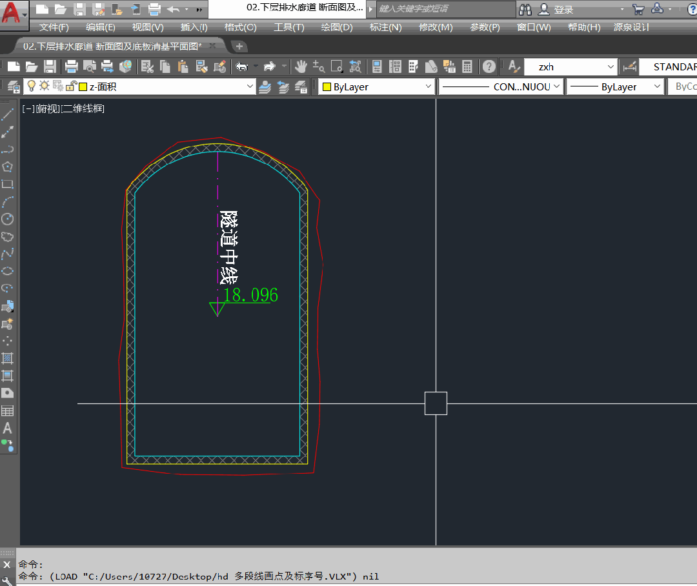This screenshot has width=697, height=586.
Task: Select the Line draw tool
Action: (x=8, y=114)
